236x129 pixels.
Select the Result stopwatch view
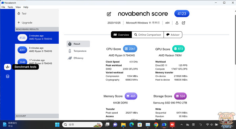point(78,44)
